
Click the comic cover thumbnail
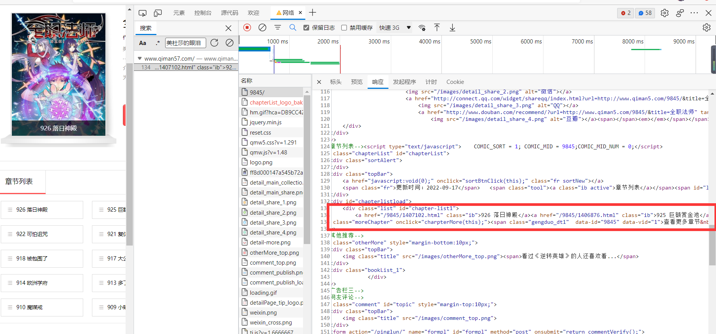[x=58, y=74]
